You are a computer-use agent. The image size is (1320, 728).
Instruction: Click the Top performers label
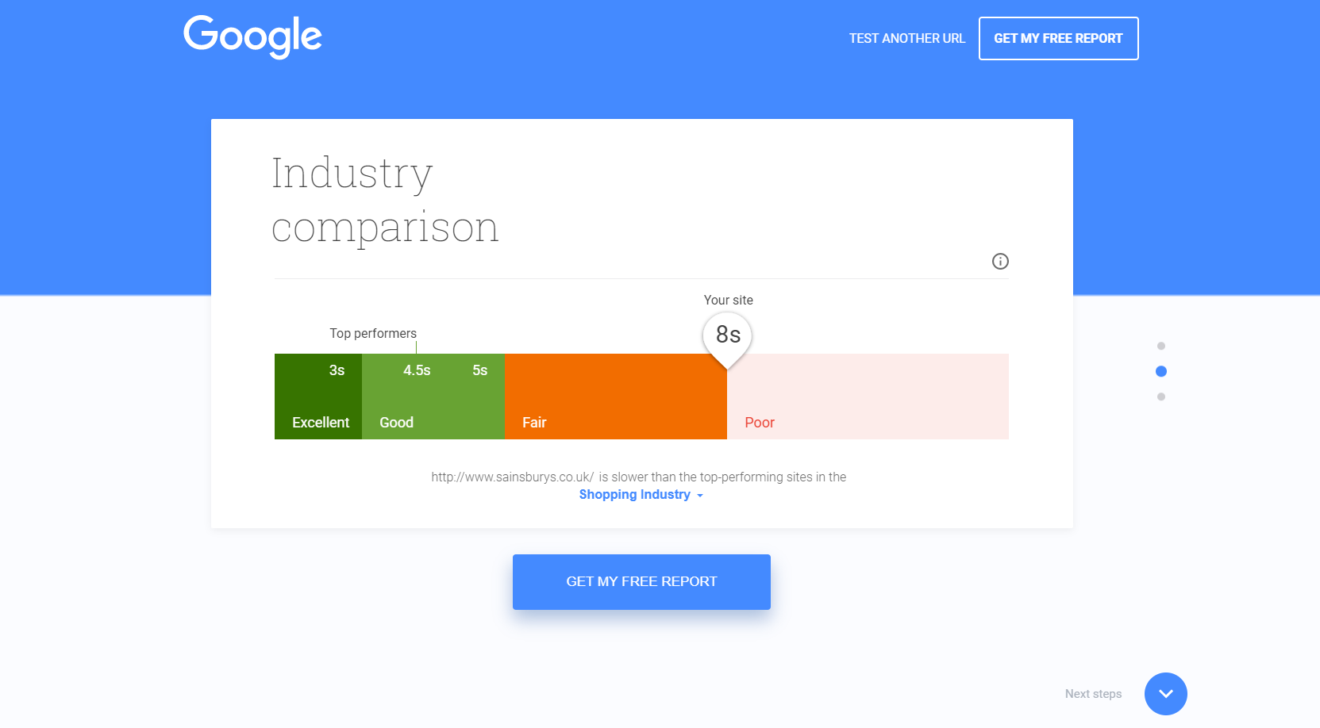(373, 333)
